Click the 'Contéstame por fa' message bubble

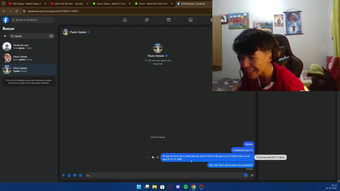click(x=243, y=150)
